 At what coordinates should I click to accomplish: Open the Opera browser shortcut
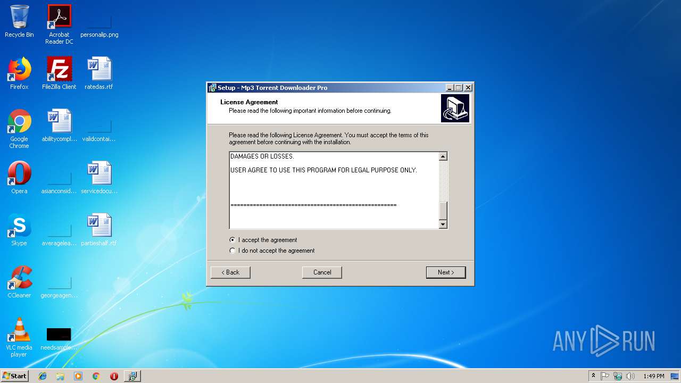click(19, 178)
